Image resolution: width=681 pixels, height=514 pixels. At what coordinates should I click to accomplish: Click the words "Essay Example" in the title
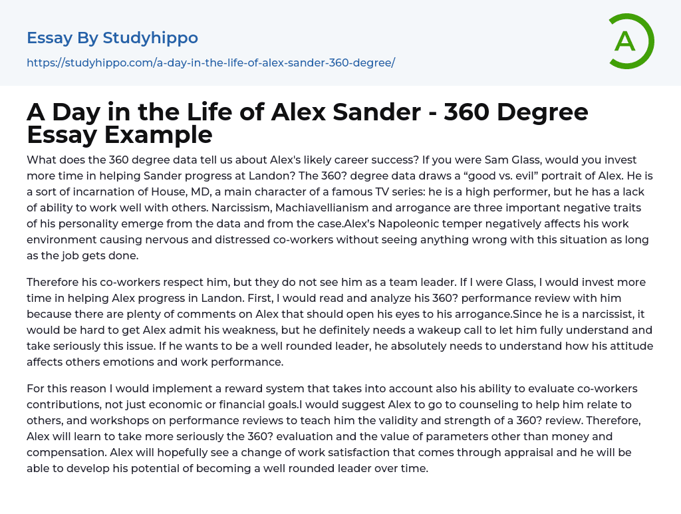coord(120,134)
